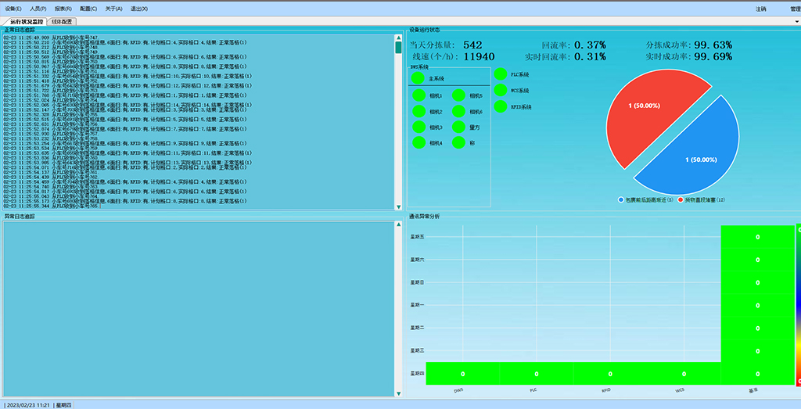Click the WCS系统 green indicator
The height and width of the screenshot is (409, 801).
[500, 91]
